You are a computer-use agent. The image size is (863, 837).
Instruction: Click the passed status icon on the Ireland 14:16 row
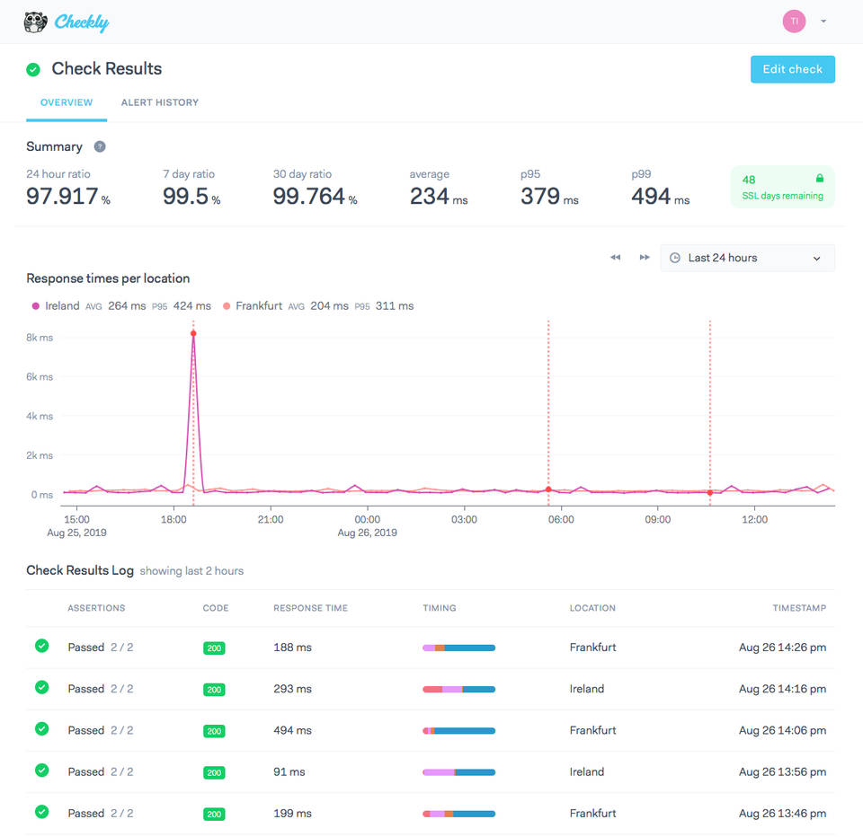41,689
